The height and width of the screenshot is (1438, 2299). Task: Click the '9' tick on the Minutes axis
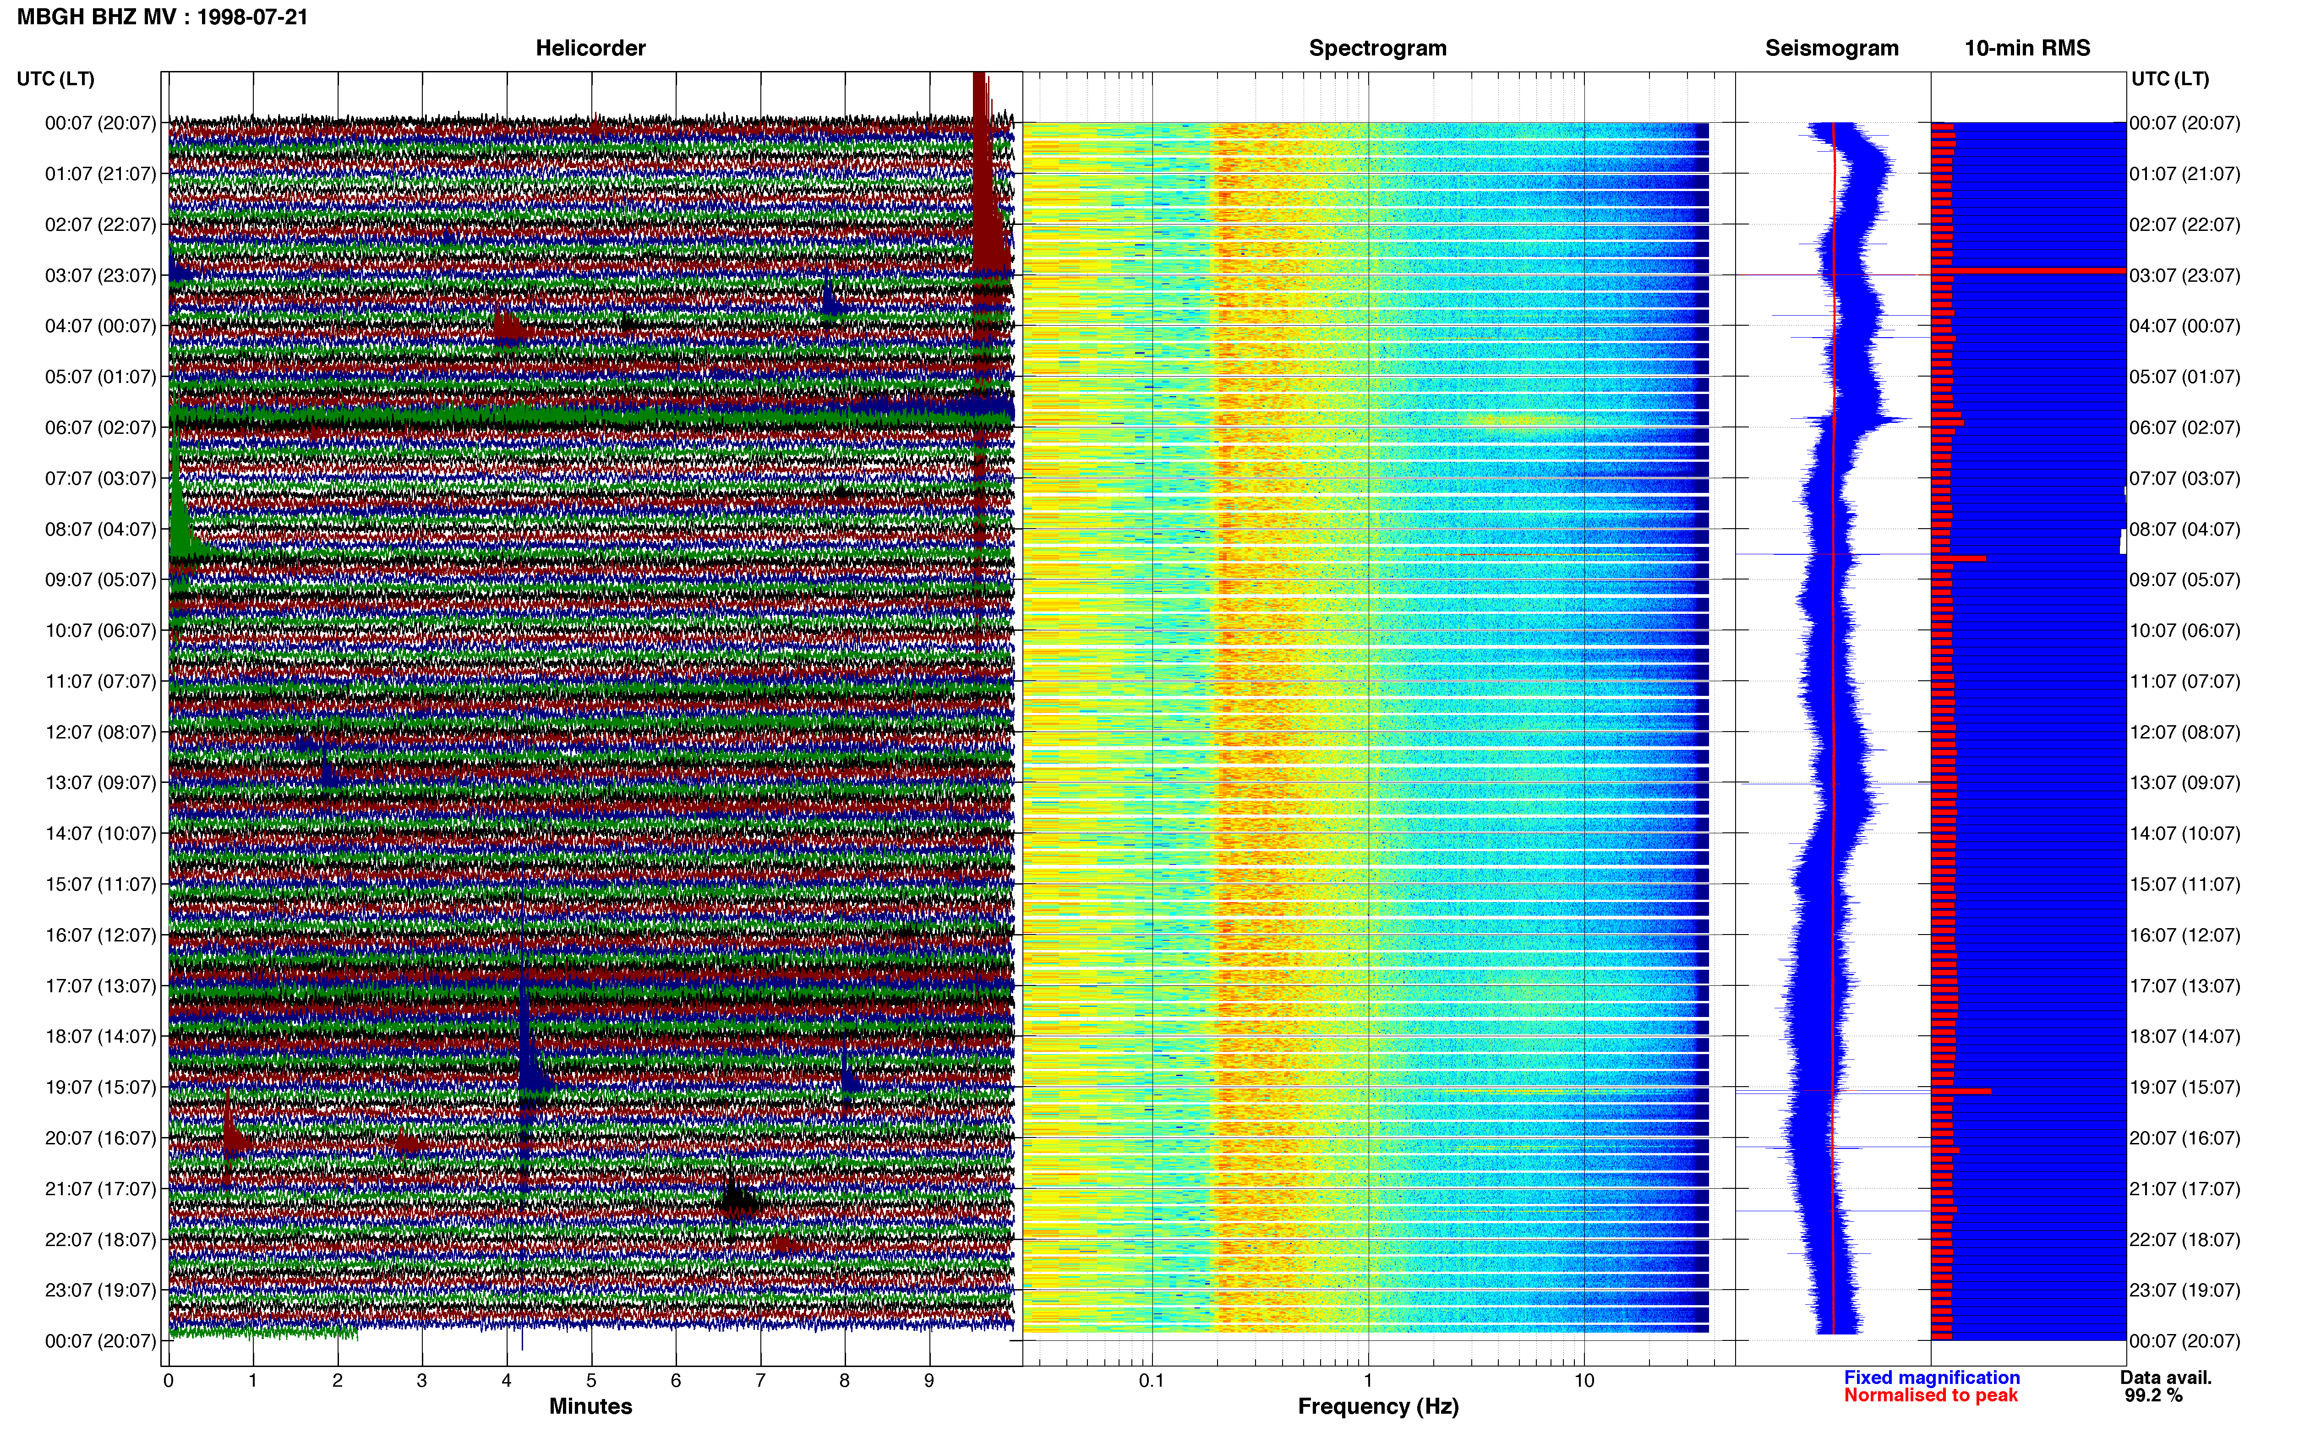(929, 1381)
